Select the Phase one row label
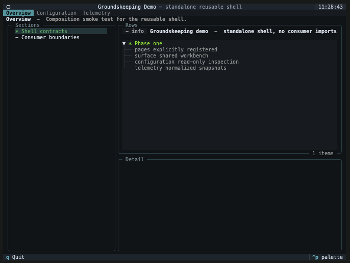The image size is (350, 263). (x=148, y=44)
